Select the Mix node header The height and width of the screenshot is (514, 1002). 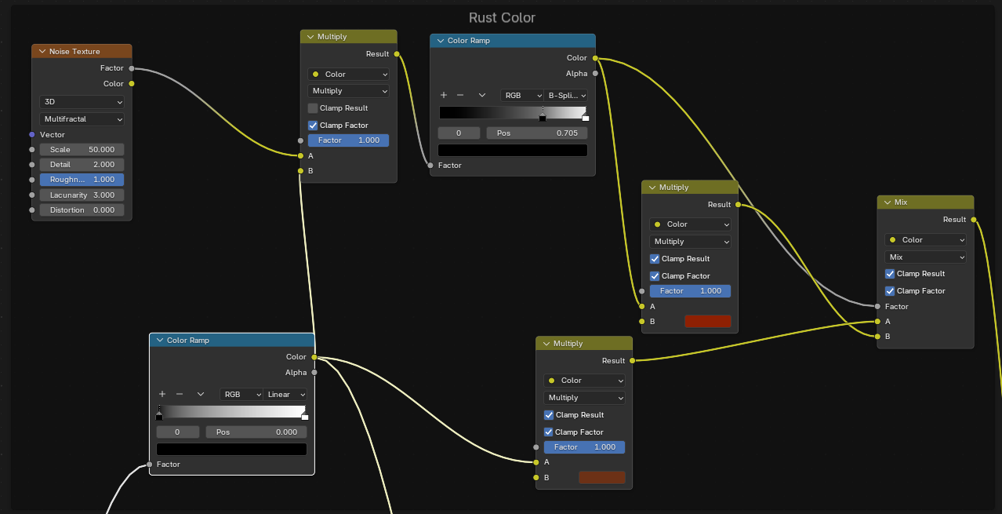pos(925,202)
